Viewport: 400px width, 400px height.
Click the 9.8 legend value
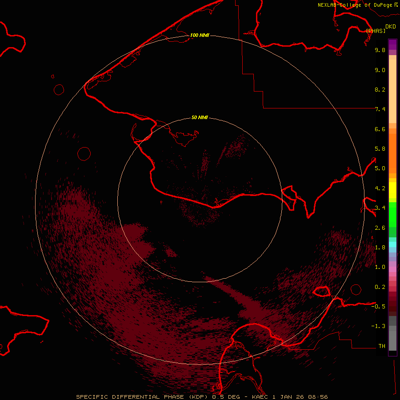380,50
